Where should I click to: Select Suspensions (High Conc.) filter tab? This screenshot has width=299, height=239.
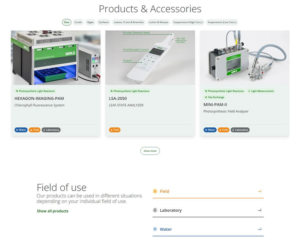(188, 22)
